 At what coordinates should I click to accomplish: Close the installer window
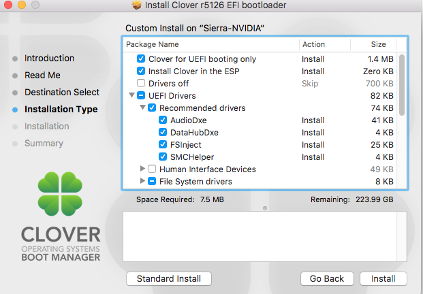(8, 5)
